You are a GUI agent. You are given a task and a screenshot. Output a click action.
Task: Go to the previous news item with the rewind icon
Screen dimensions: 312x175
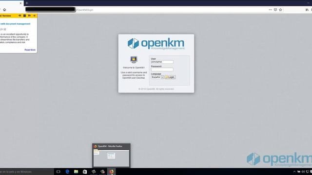(x=19, y=16)
